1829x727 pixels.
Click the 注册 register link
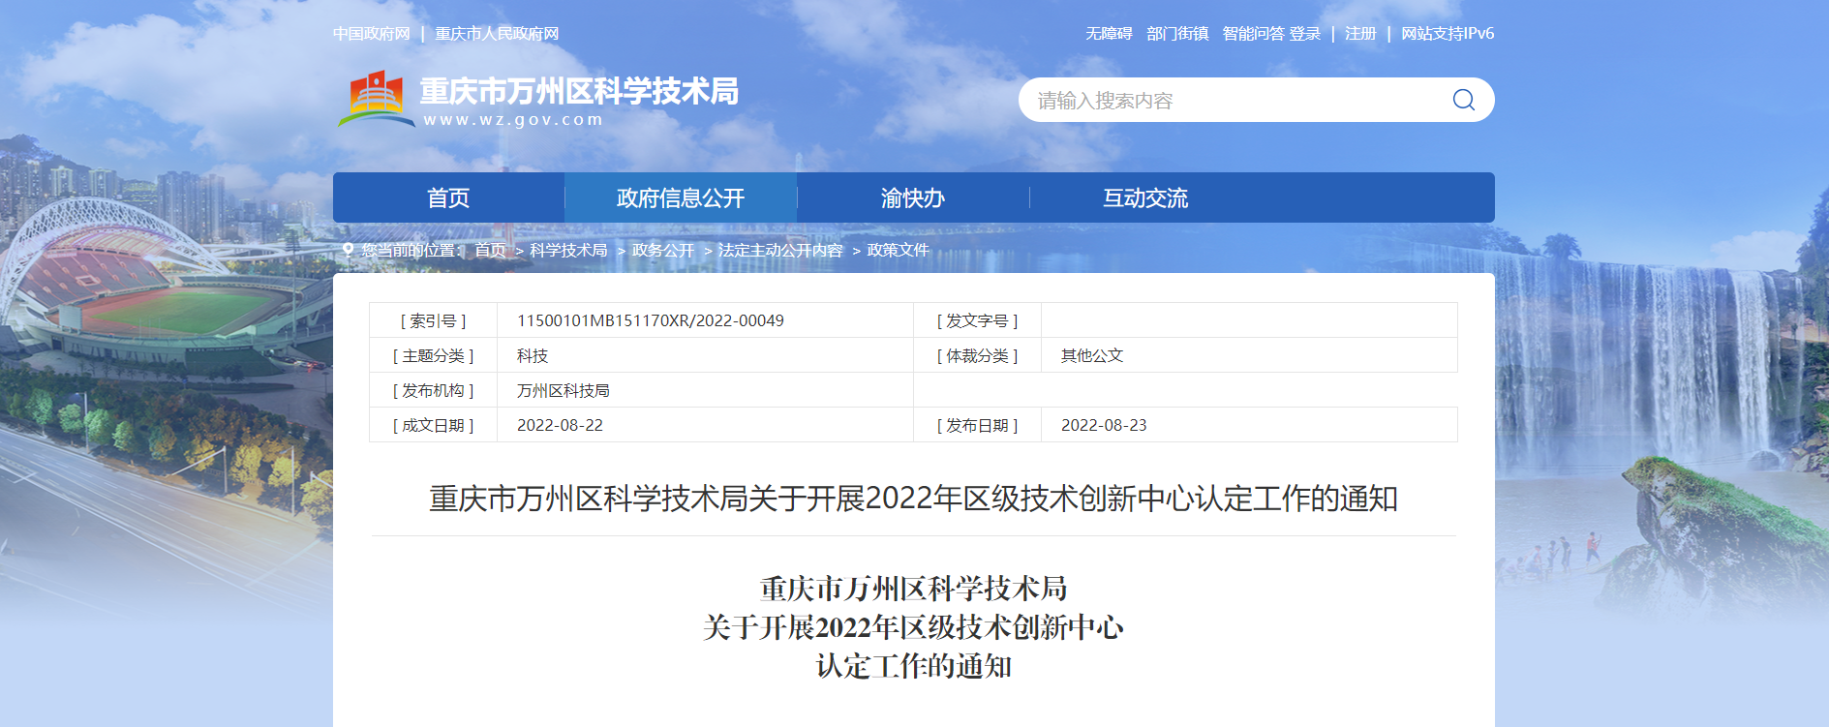[x=1360, y=34]
